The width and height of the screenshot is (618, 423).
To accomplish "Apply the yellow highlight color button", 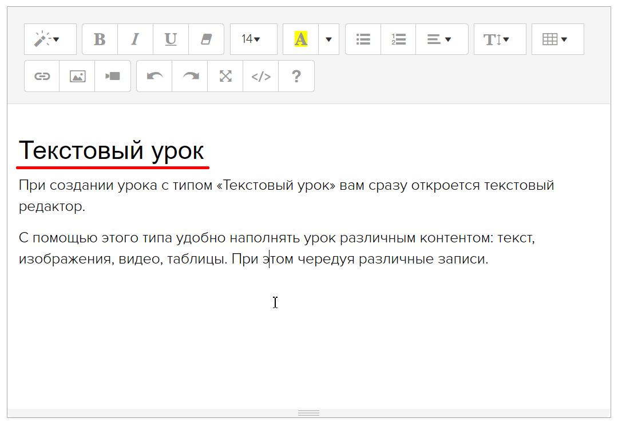I will [300, 39].
